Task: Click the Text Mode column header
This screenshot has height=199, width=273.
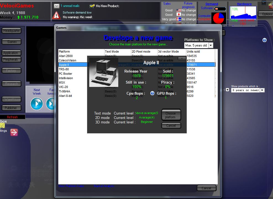Action: pos(117,51)
